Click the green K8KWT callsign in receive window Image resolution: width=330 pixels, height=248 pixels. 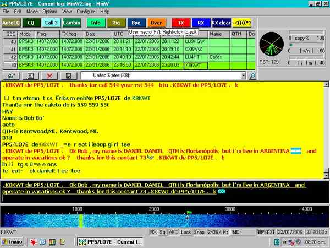click(x=141, y=98)
